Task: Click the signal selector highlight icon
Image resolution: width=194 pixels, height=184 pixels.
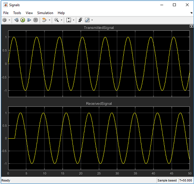Action: [x=44, y=20]
